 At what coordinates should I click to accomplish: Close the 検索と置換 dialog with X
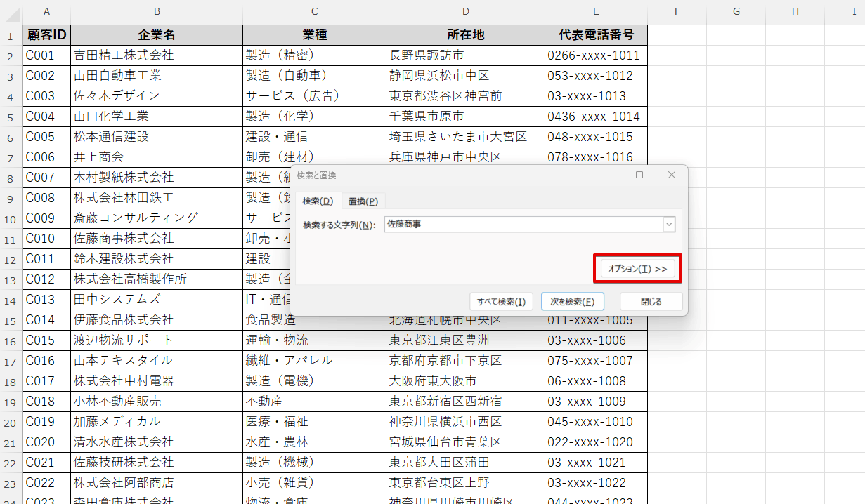[x=671, y=175]
